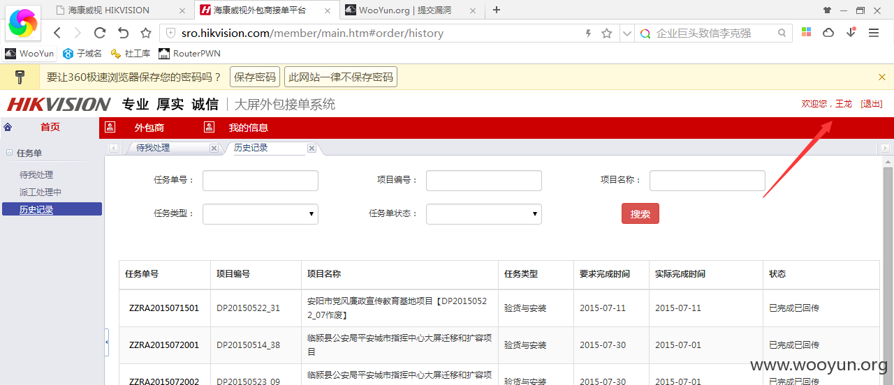Open the address bar history dropdown chevron

click(626, 33)
